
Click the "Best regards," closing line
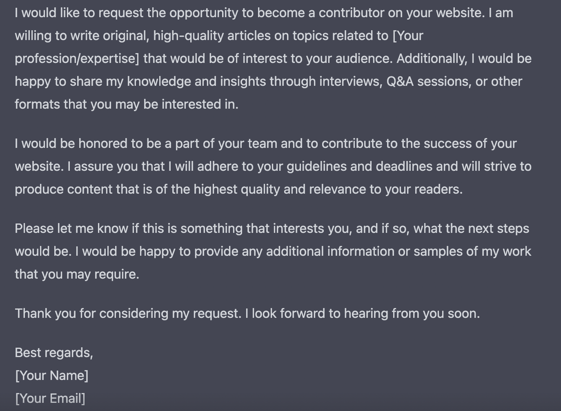[x=54, y=353]
